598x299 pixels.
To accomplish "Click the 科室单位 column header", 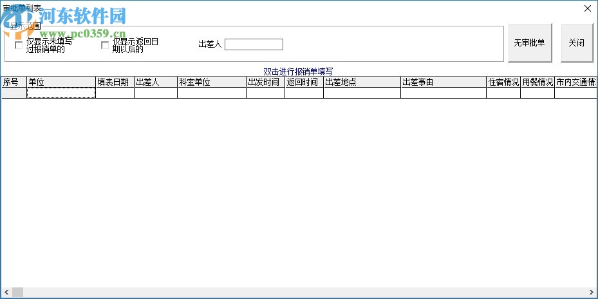I will pyautogui.click(x=212, y=82).
